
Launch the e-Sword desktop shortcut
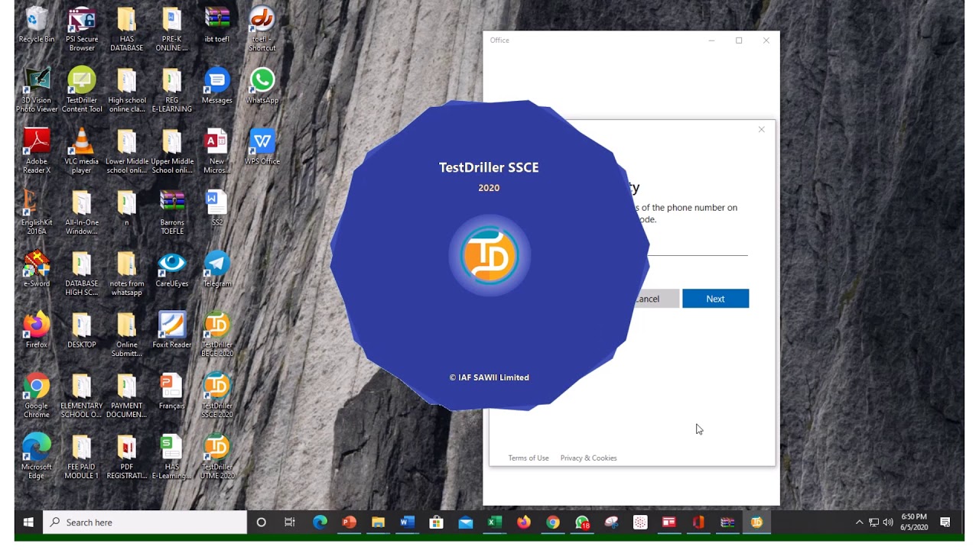pyautogui.click(x=36, y=270)
